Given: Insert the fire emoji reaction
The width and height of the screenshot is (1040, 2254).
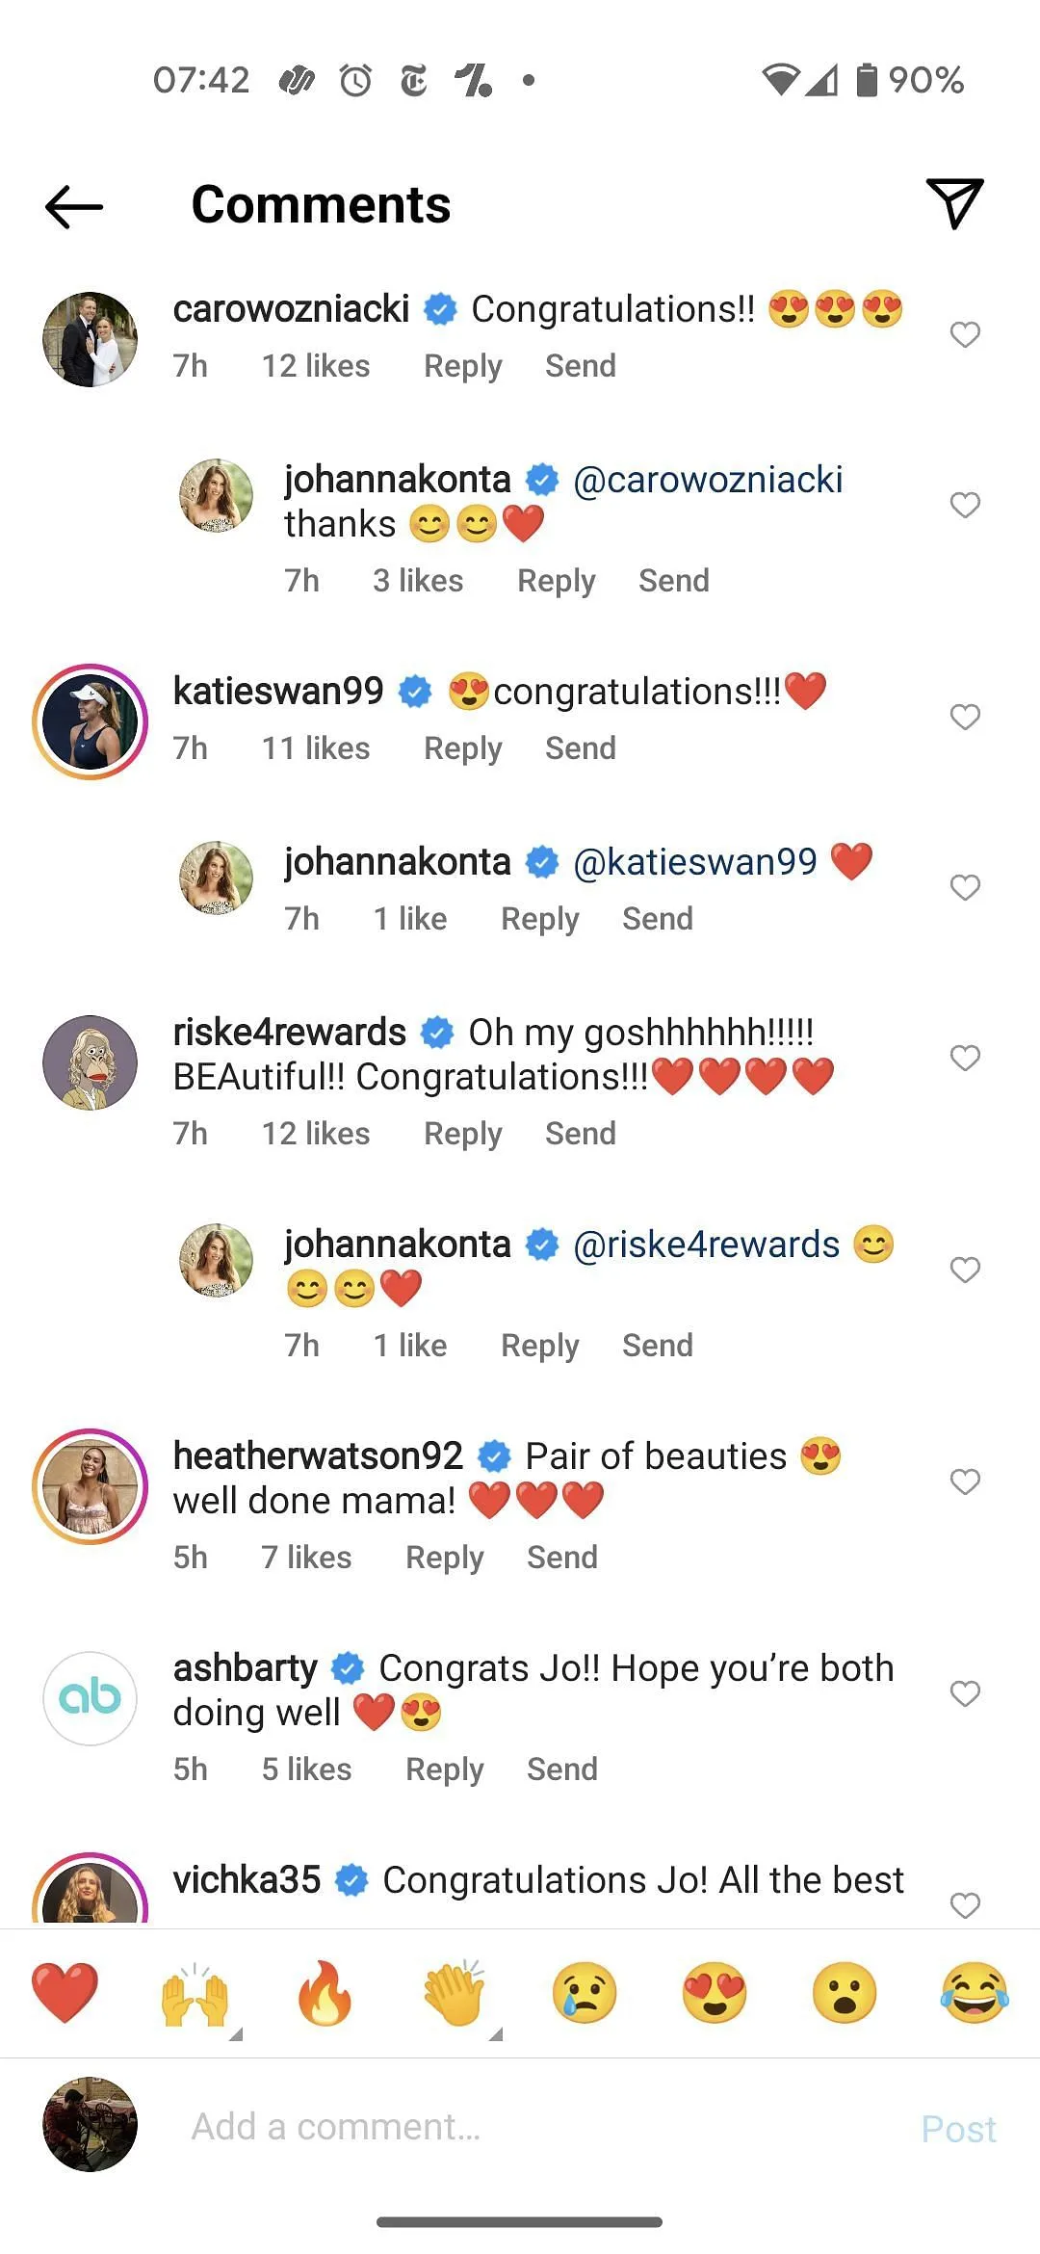Looking at the screenshot, I should point(325,1993).
